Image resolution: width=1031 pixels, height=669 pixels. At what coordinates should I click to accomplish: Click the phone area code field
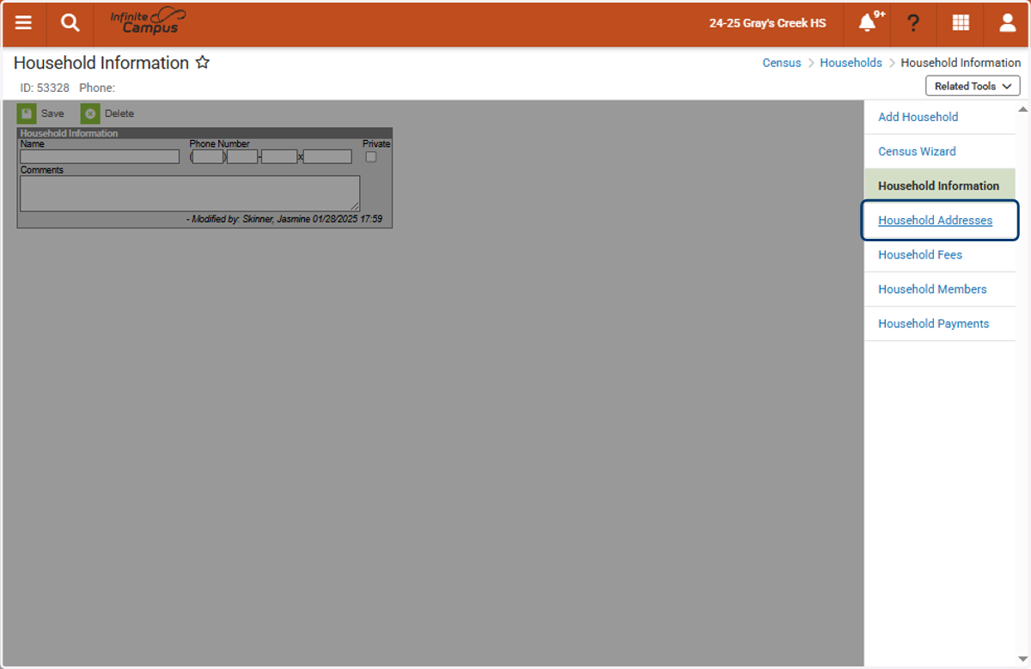(208, 157)
